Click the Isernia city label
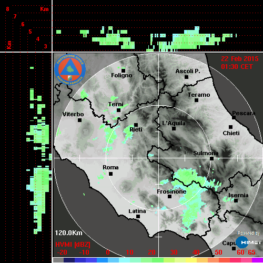The image size is (263, 263). point(238,195)
